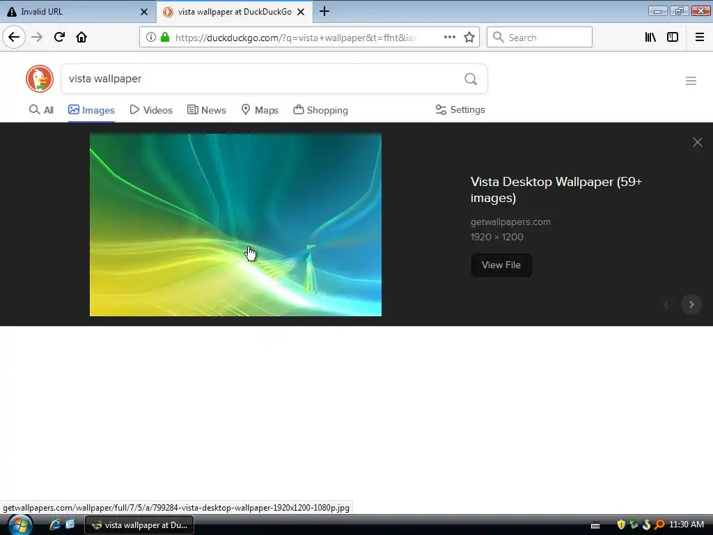Image resolution: width=713 pixels, height=535 pixels.
Task: Launch Internet Explorer from quick launch
Action: coord(55,525)
